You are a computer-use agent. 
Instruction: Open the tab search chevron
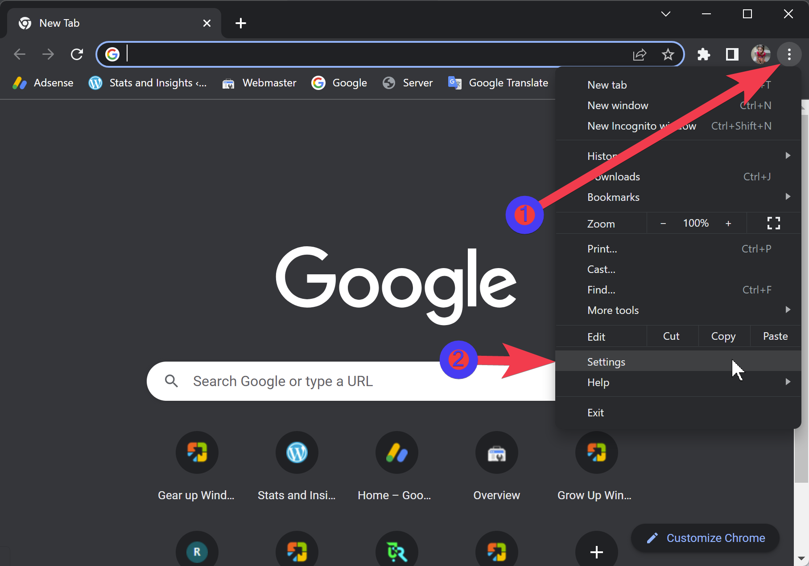[x=665, y=14]
